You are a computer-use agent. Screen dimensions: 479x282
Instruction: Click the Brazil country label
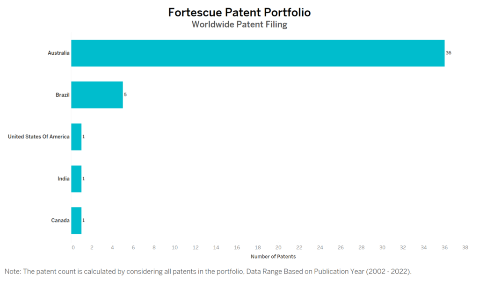(x=62, y=95)
